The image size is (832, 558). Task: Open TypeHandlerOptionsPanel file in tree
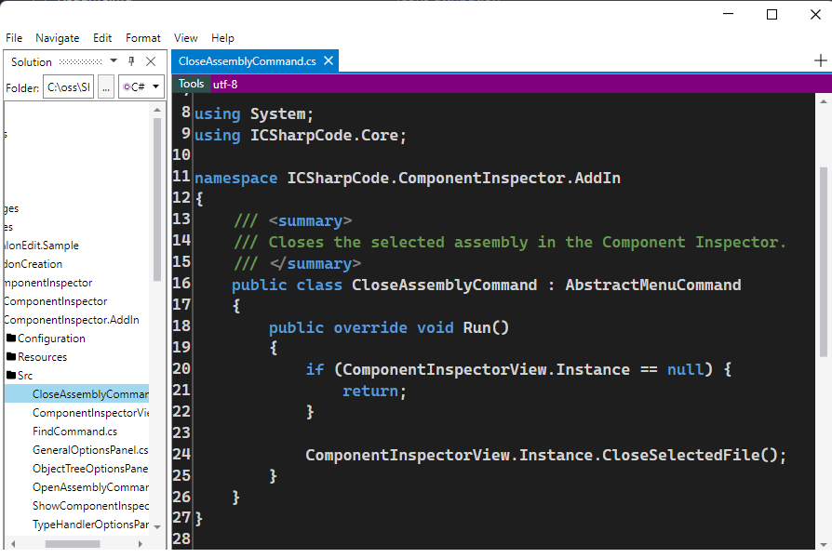[x=90, y=524]
